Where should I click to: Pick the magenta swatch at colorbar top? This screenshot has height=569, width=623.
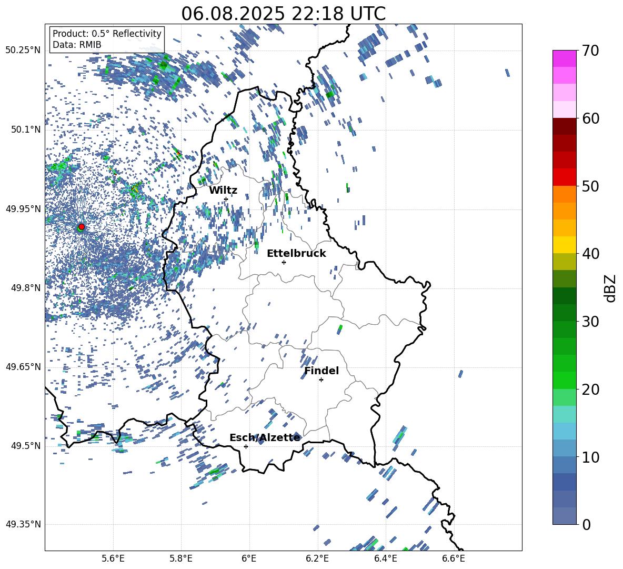[565, 59]
